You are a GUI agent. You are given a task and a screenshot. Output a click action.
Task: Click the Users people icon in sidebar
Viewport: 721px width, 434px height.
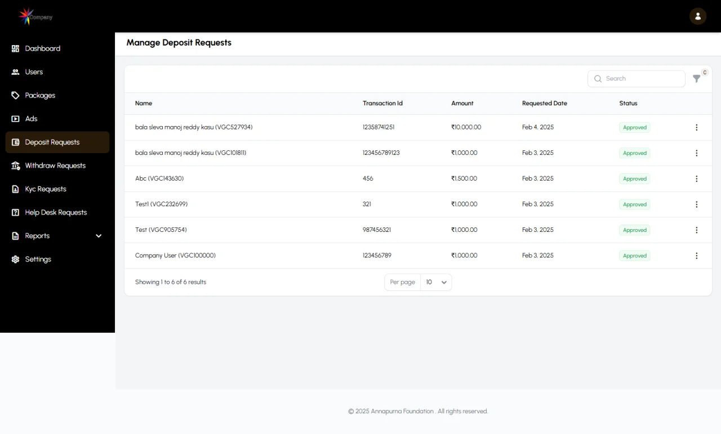click(x=15, y=72)
